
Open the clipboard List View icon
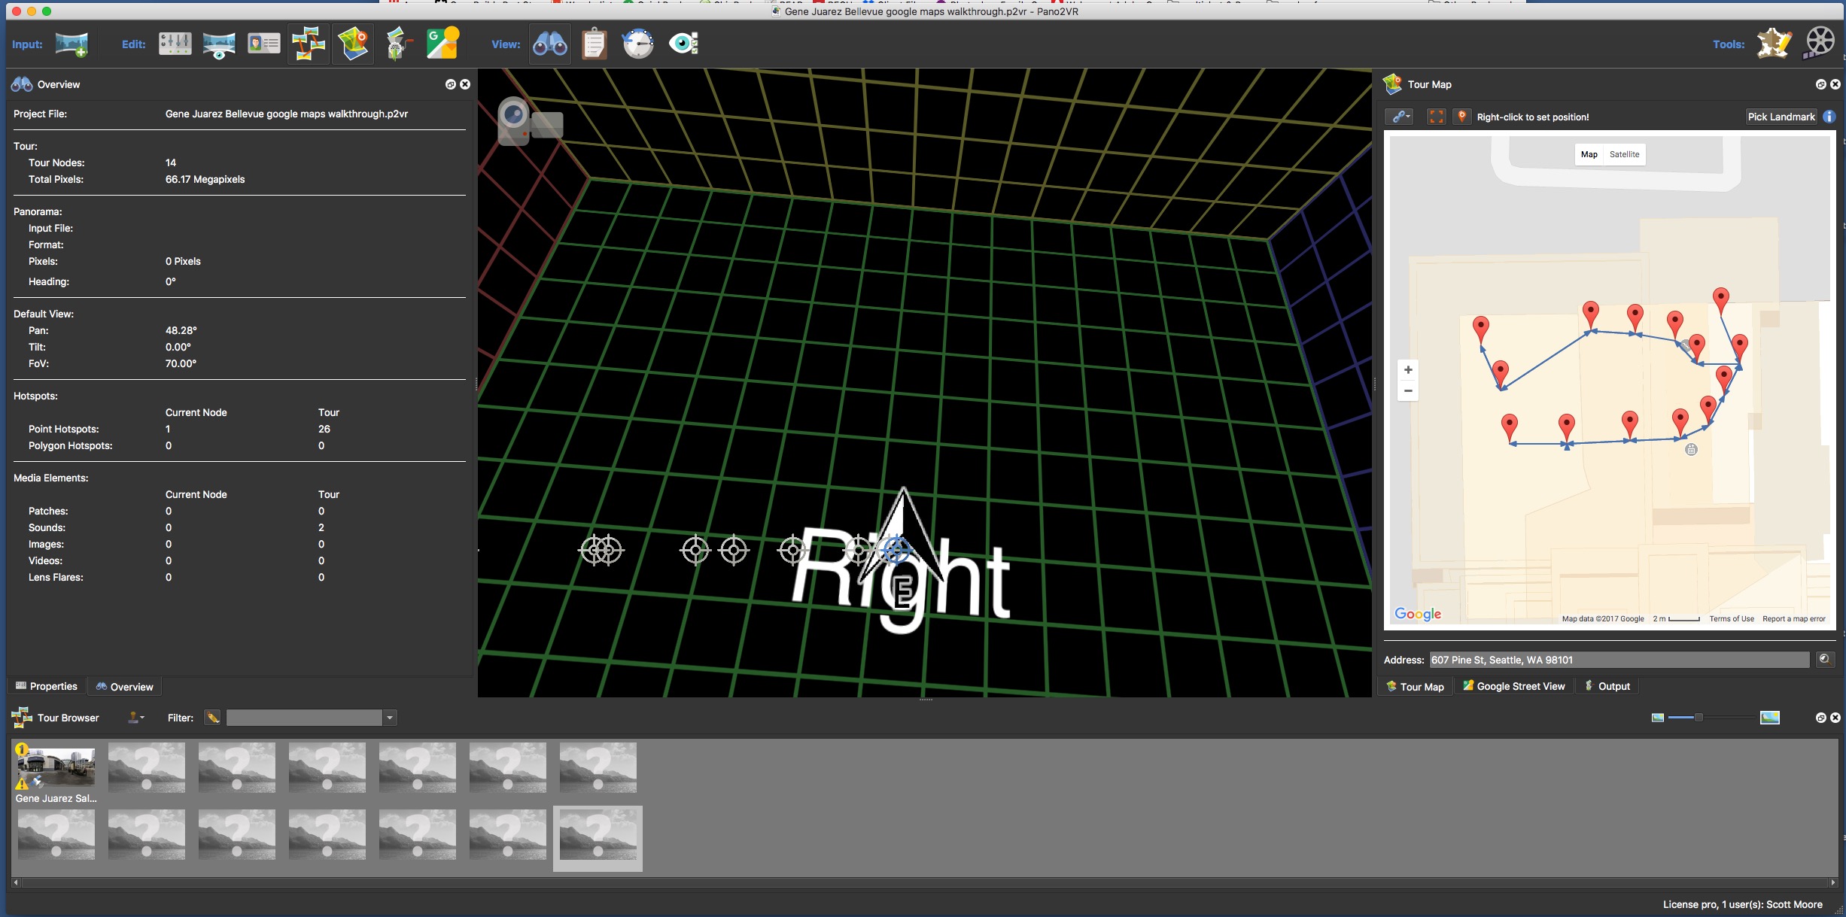pyautogui.click(x=594, y=44)
